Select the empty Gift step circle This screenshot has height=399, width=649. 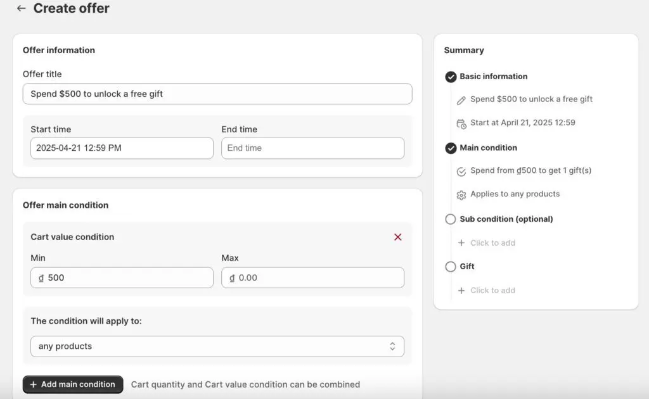click(x=451, y=267)
